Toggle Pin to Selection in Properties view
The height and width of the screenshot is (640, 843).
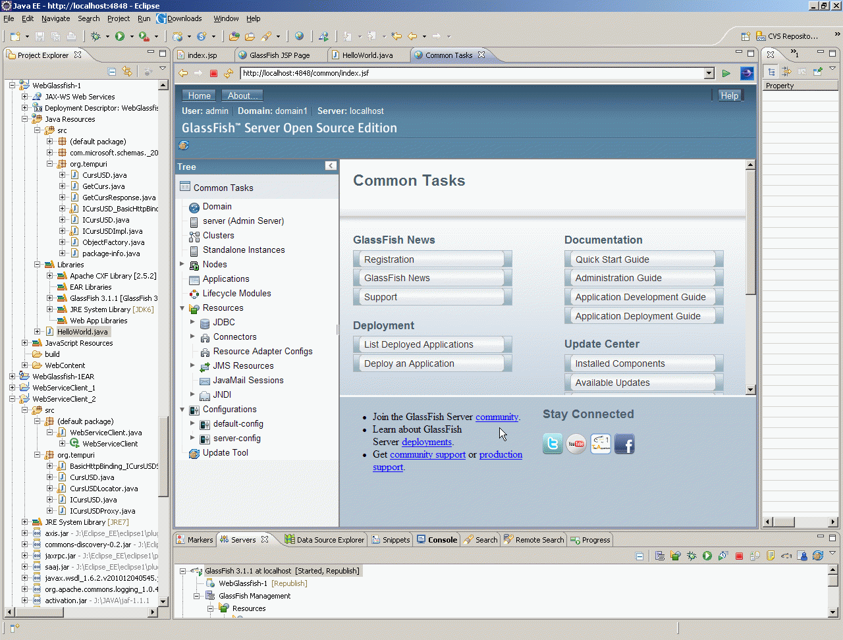tap(818, 71)
